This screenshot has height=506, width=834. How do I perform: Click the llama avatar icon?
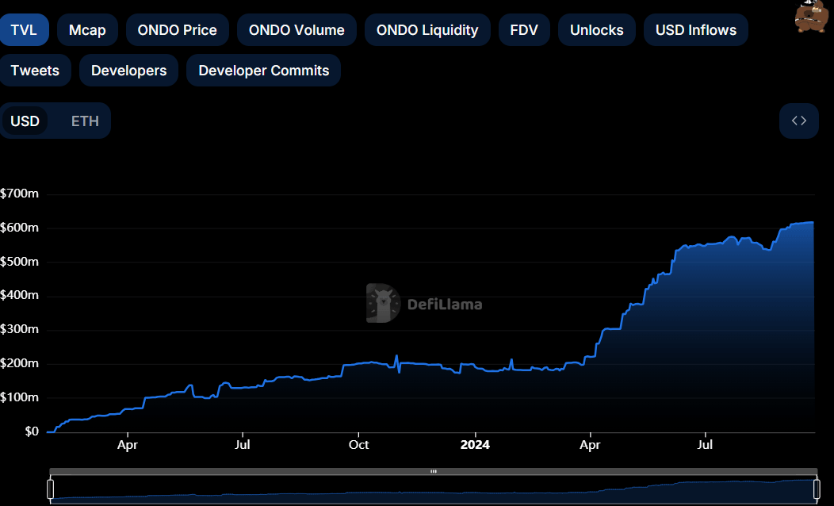click(812, 16)
